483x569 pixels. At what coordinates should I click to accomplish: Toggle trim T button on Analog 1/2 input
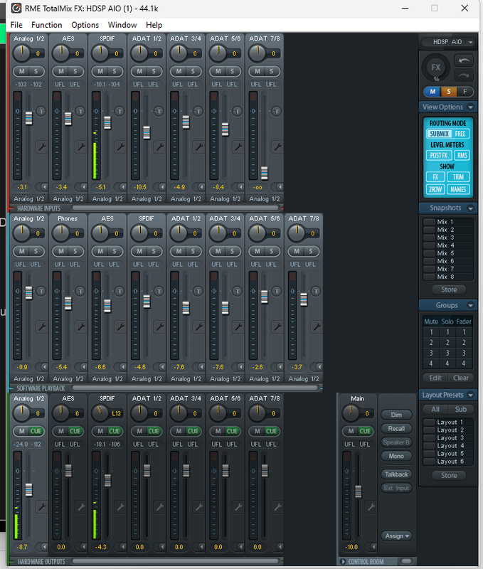tap(41, 111)
